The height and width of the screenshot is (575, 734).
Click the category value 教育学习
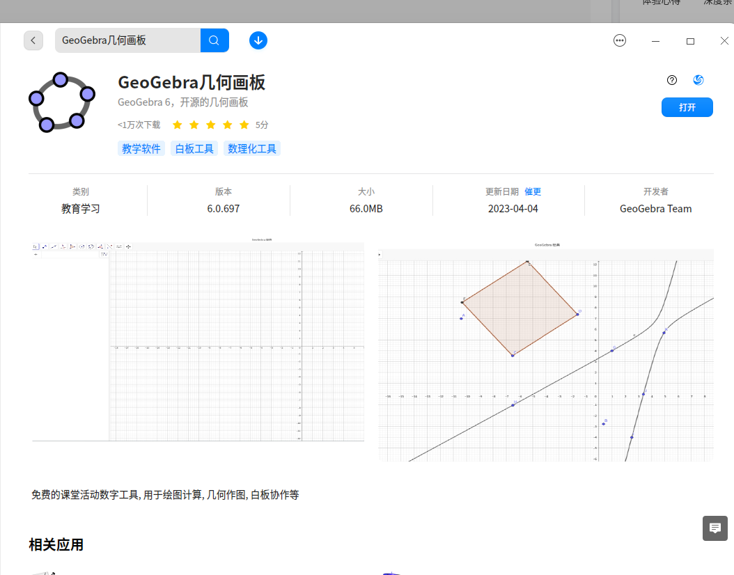(x=81, y=209)
